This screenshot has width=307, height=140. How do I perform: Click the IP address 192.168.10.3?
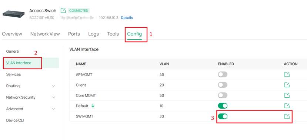pos(109,18)
